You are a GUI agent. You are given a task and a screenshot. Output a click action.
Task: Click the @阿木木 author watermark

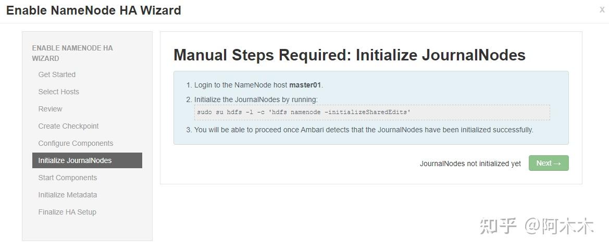click(x=558, y=226)
